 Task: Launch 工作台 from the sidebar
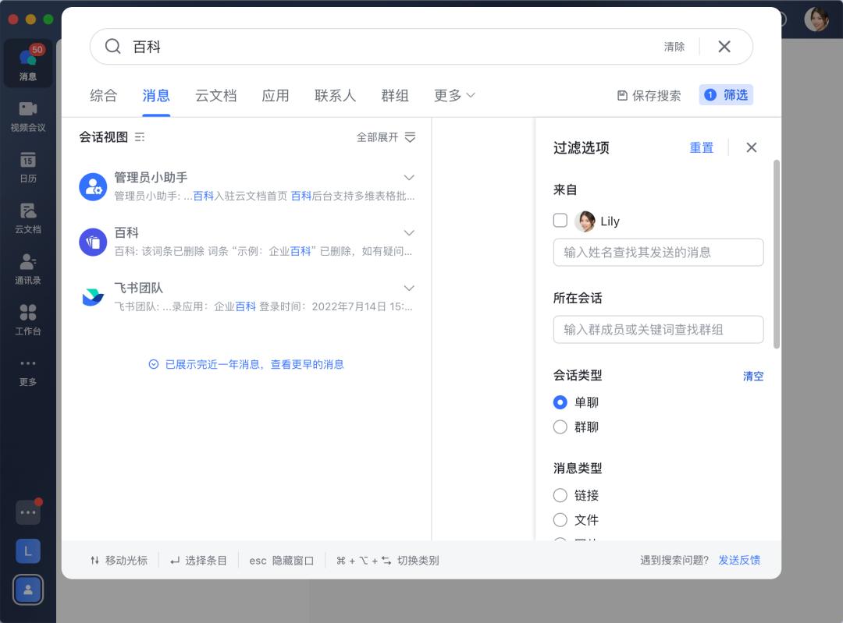pos(28,318)
